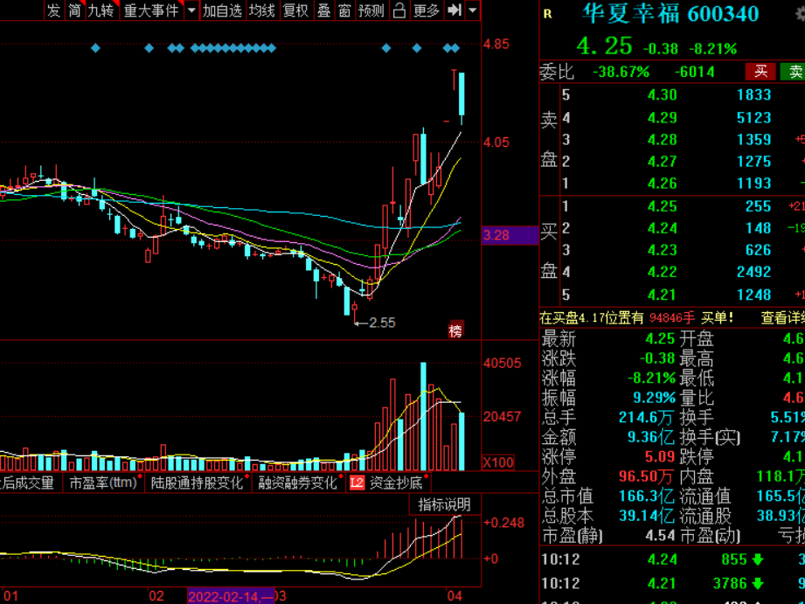Screen dimensions: 805x604
Task: Switch to 资金抄底 tab
Action: point(396,483)
